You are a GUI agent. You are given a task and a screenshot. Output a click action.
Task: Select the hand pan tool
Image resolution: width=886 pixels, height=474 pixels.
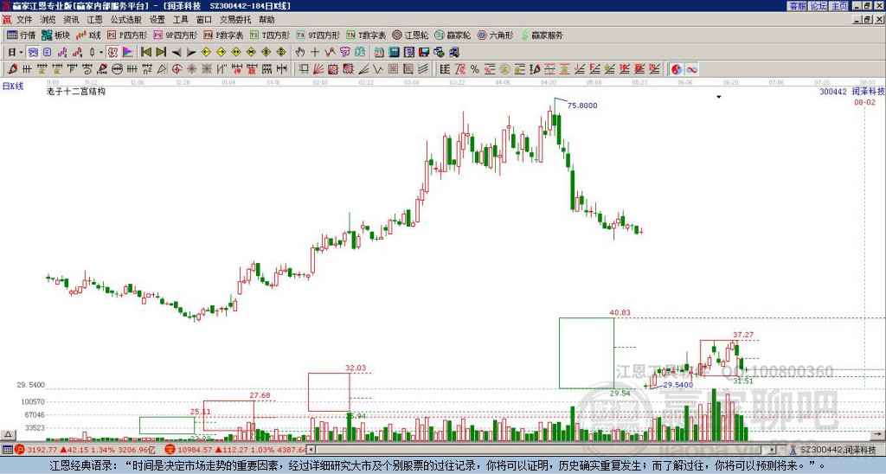(300, 53)
